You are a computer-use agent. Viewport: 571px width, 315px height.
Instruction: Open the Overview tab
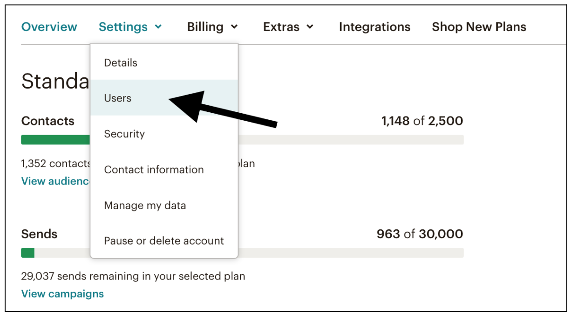pos(49,27)
